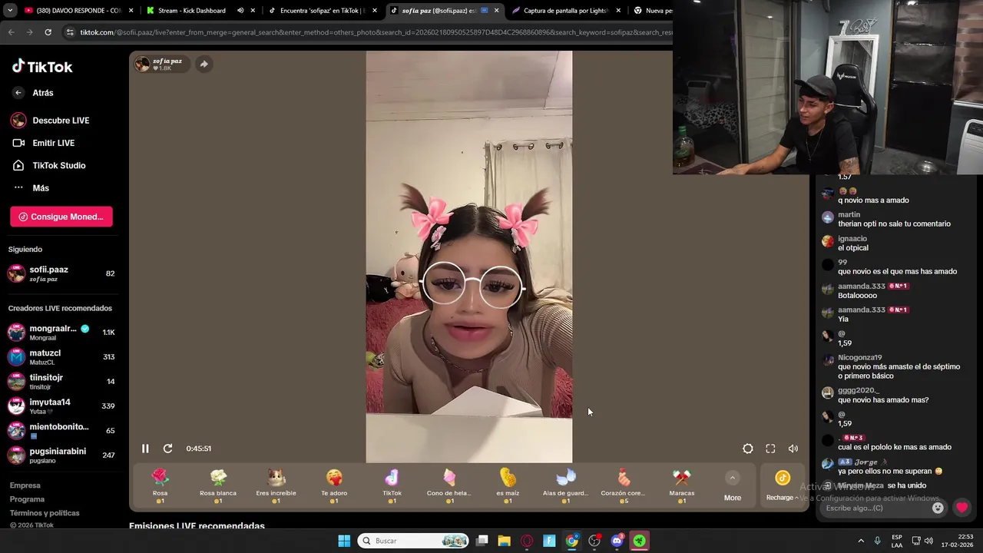Send the Eres increíble gift

[276, 485]
